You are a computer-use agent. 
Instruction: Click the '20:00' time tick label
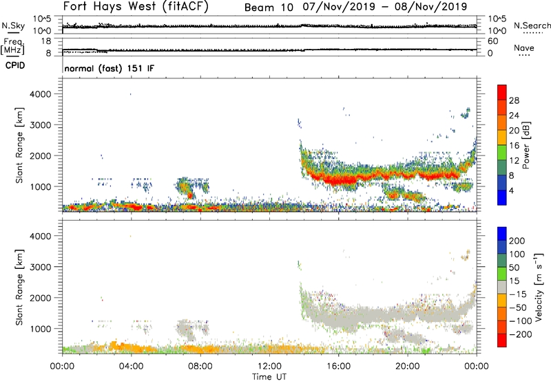tap(407, 367)
